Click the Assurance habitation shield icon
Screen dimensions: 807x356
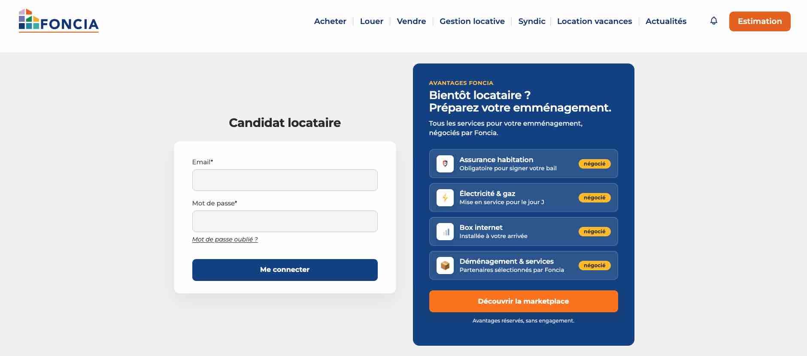pyautogui.click(x=445, y=163)
